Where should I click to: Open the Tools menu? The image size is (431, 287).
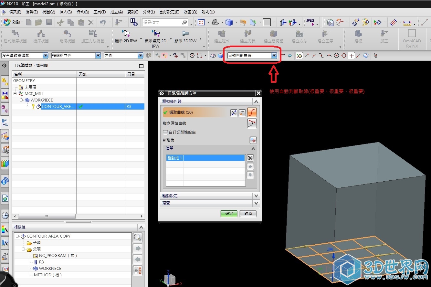[x=99, y=12]
